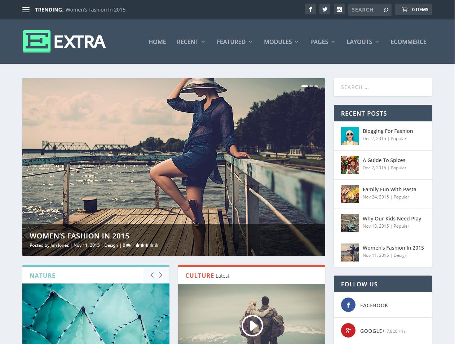Open the shopping cart showing 0 items
This screenshot has height=344, width=455.
[x=413, y=9]
